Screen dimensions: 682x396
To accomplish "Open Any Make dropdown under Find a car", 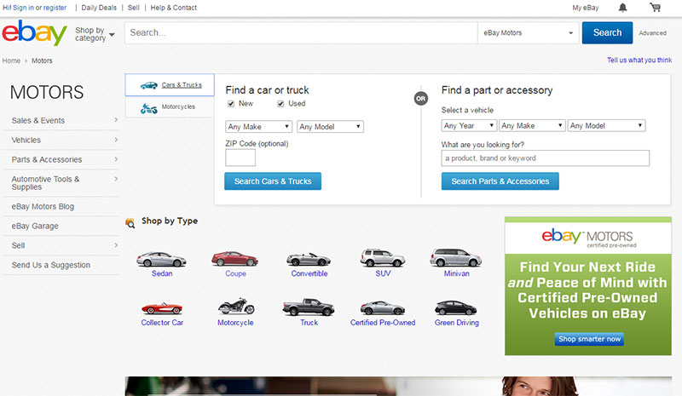I will [258, 127].
